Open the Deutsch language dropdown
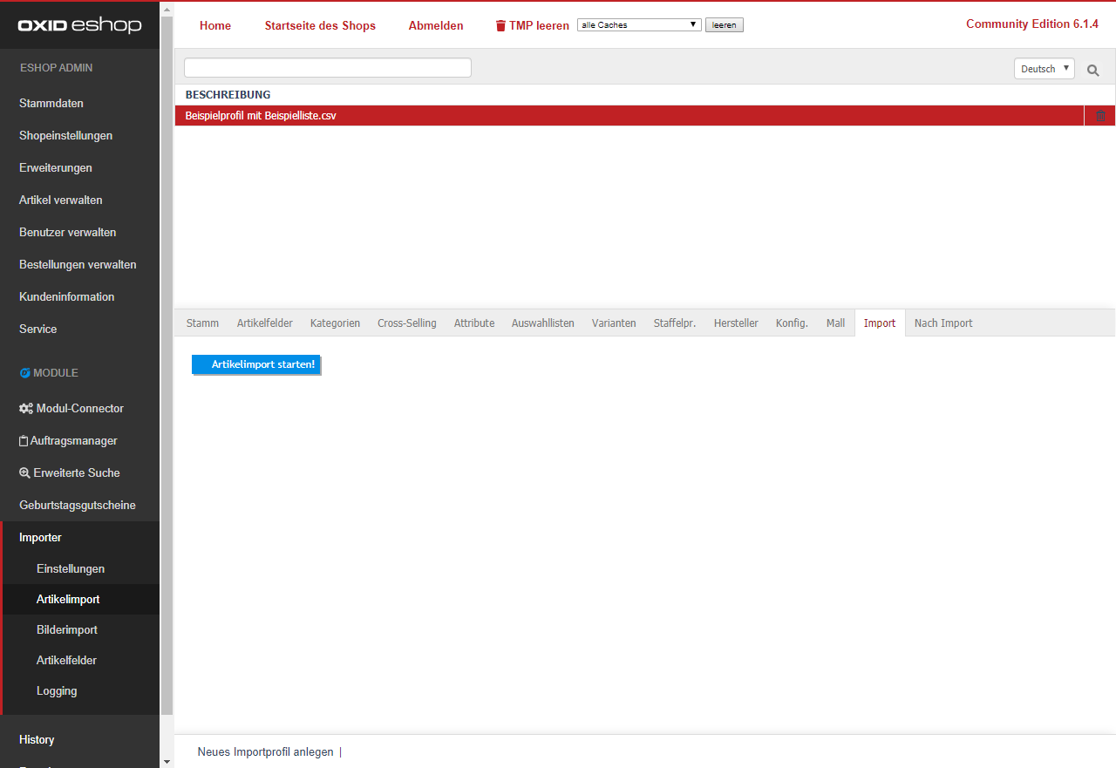 pyautogui.click(x=1044, y=69)
